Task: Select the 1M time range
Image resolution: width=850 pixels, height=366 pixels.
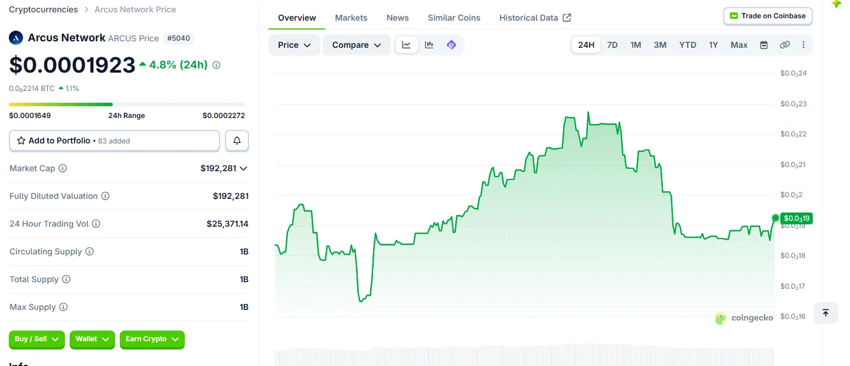Action: click(x=636, y=45)
